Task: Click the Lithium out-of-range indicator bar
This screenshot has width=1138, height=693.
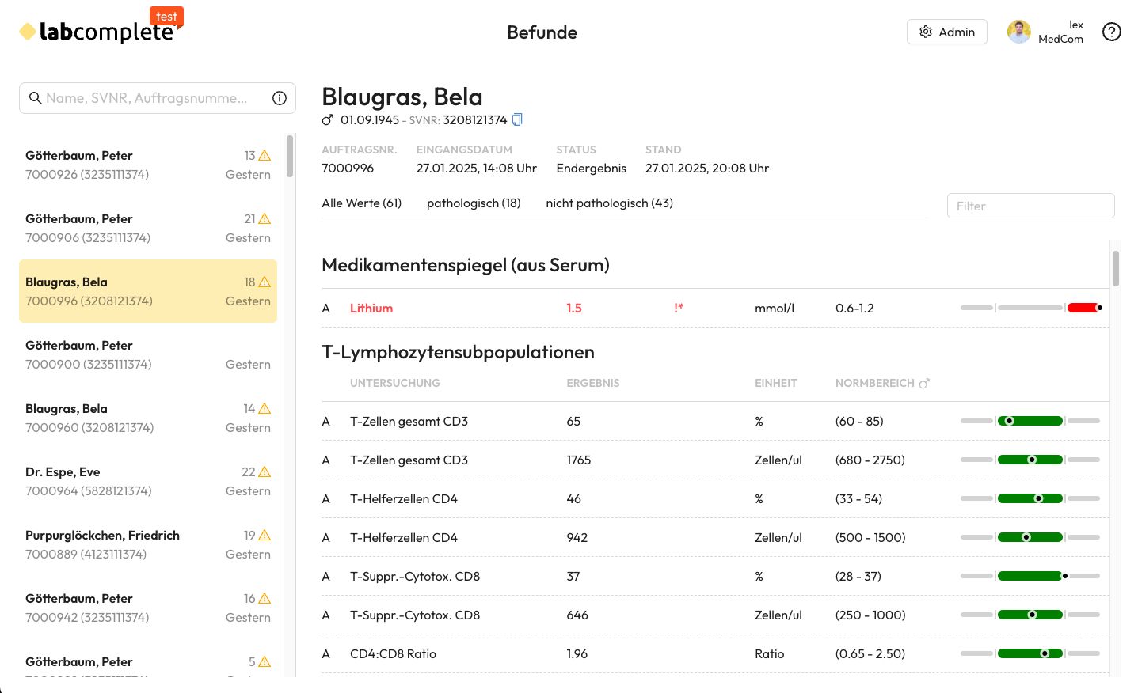Action: 1084,308
